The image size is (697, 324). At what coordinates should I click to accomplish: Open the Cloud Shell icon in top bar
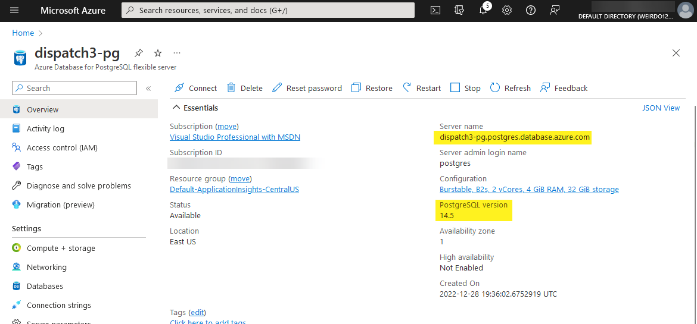[x=436, y=10]
